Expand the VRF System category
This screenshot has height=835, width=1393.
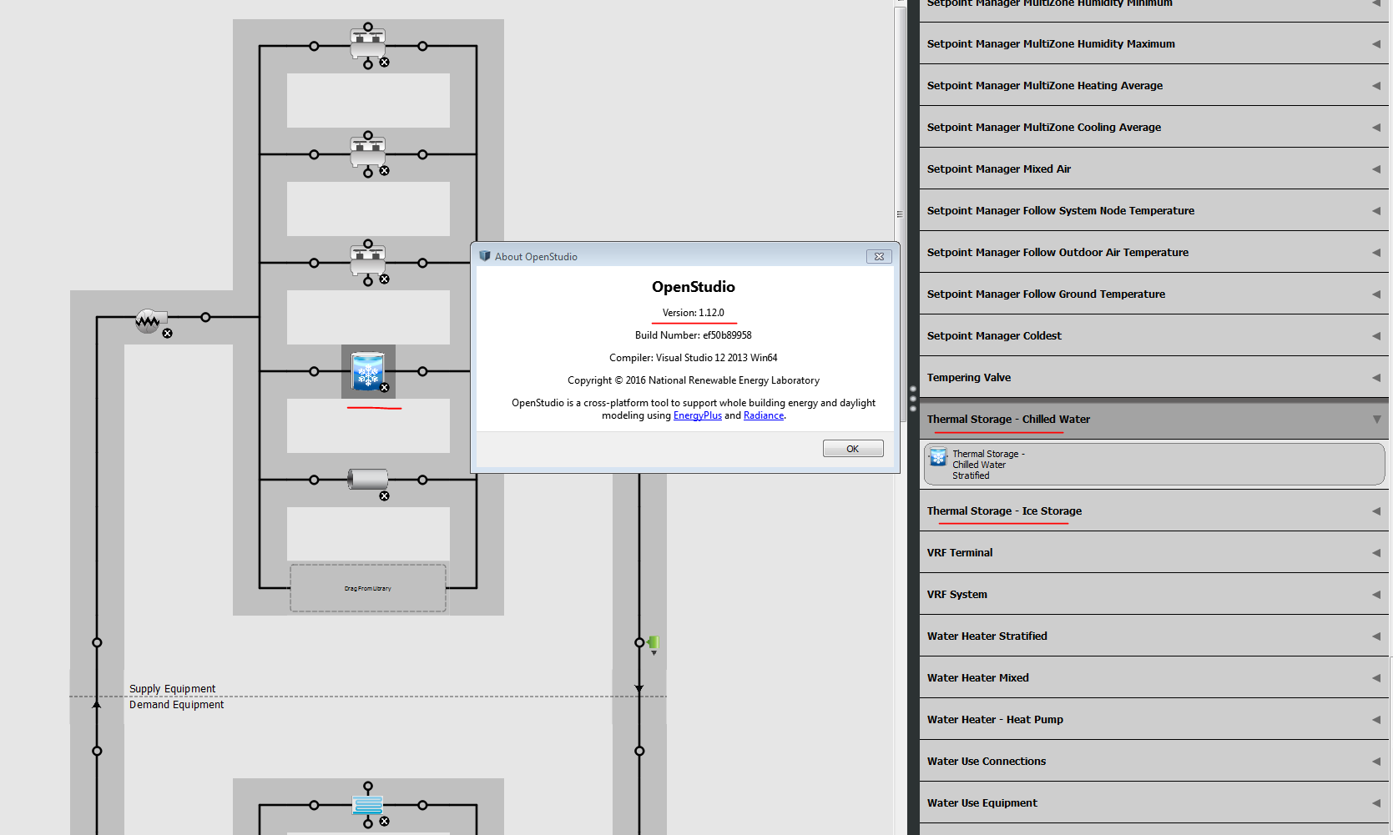1154,594
